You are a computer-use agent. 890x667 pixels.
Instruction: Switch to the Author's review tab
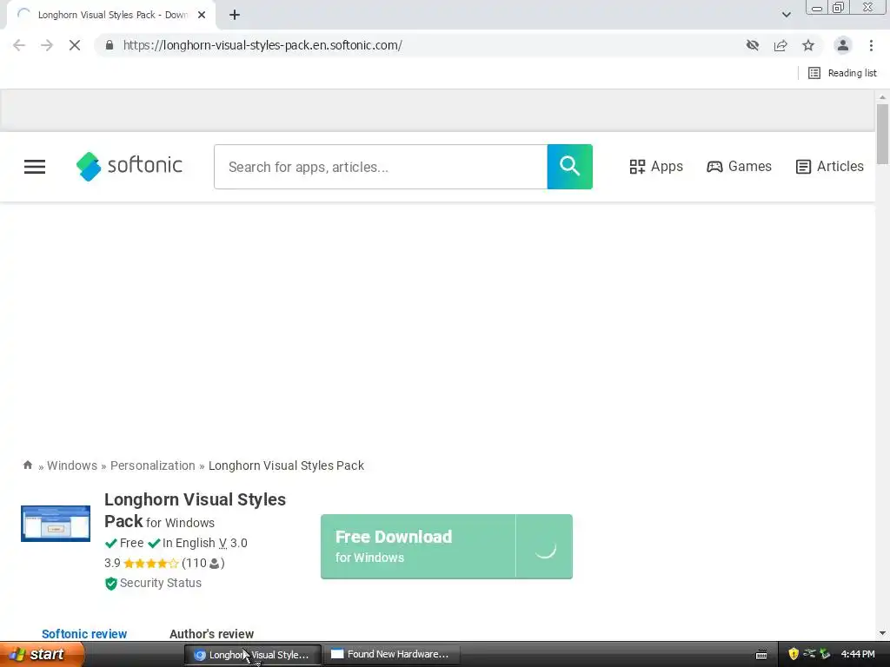click(x=212, y=634)
